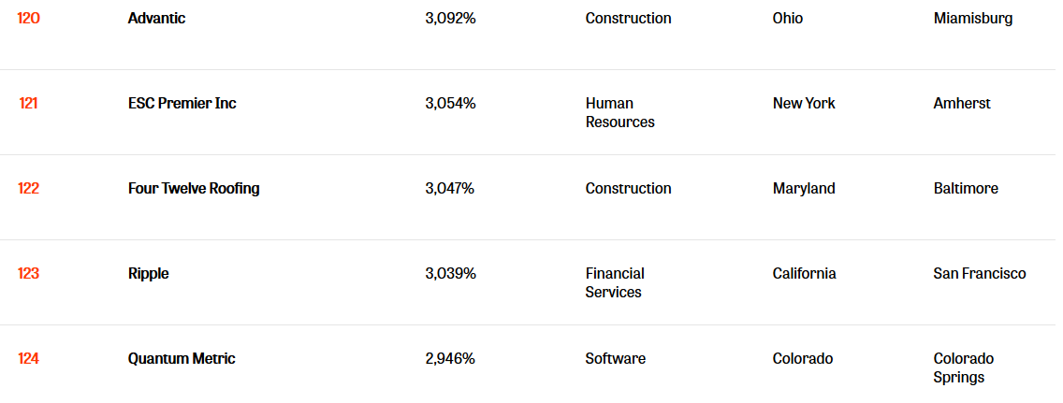Open the Advantic company link
1063x403 pixels.
tap(156, 19)
